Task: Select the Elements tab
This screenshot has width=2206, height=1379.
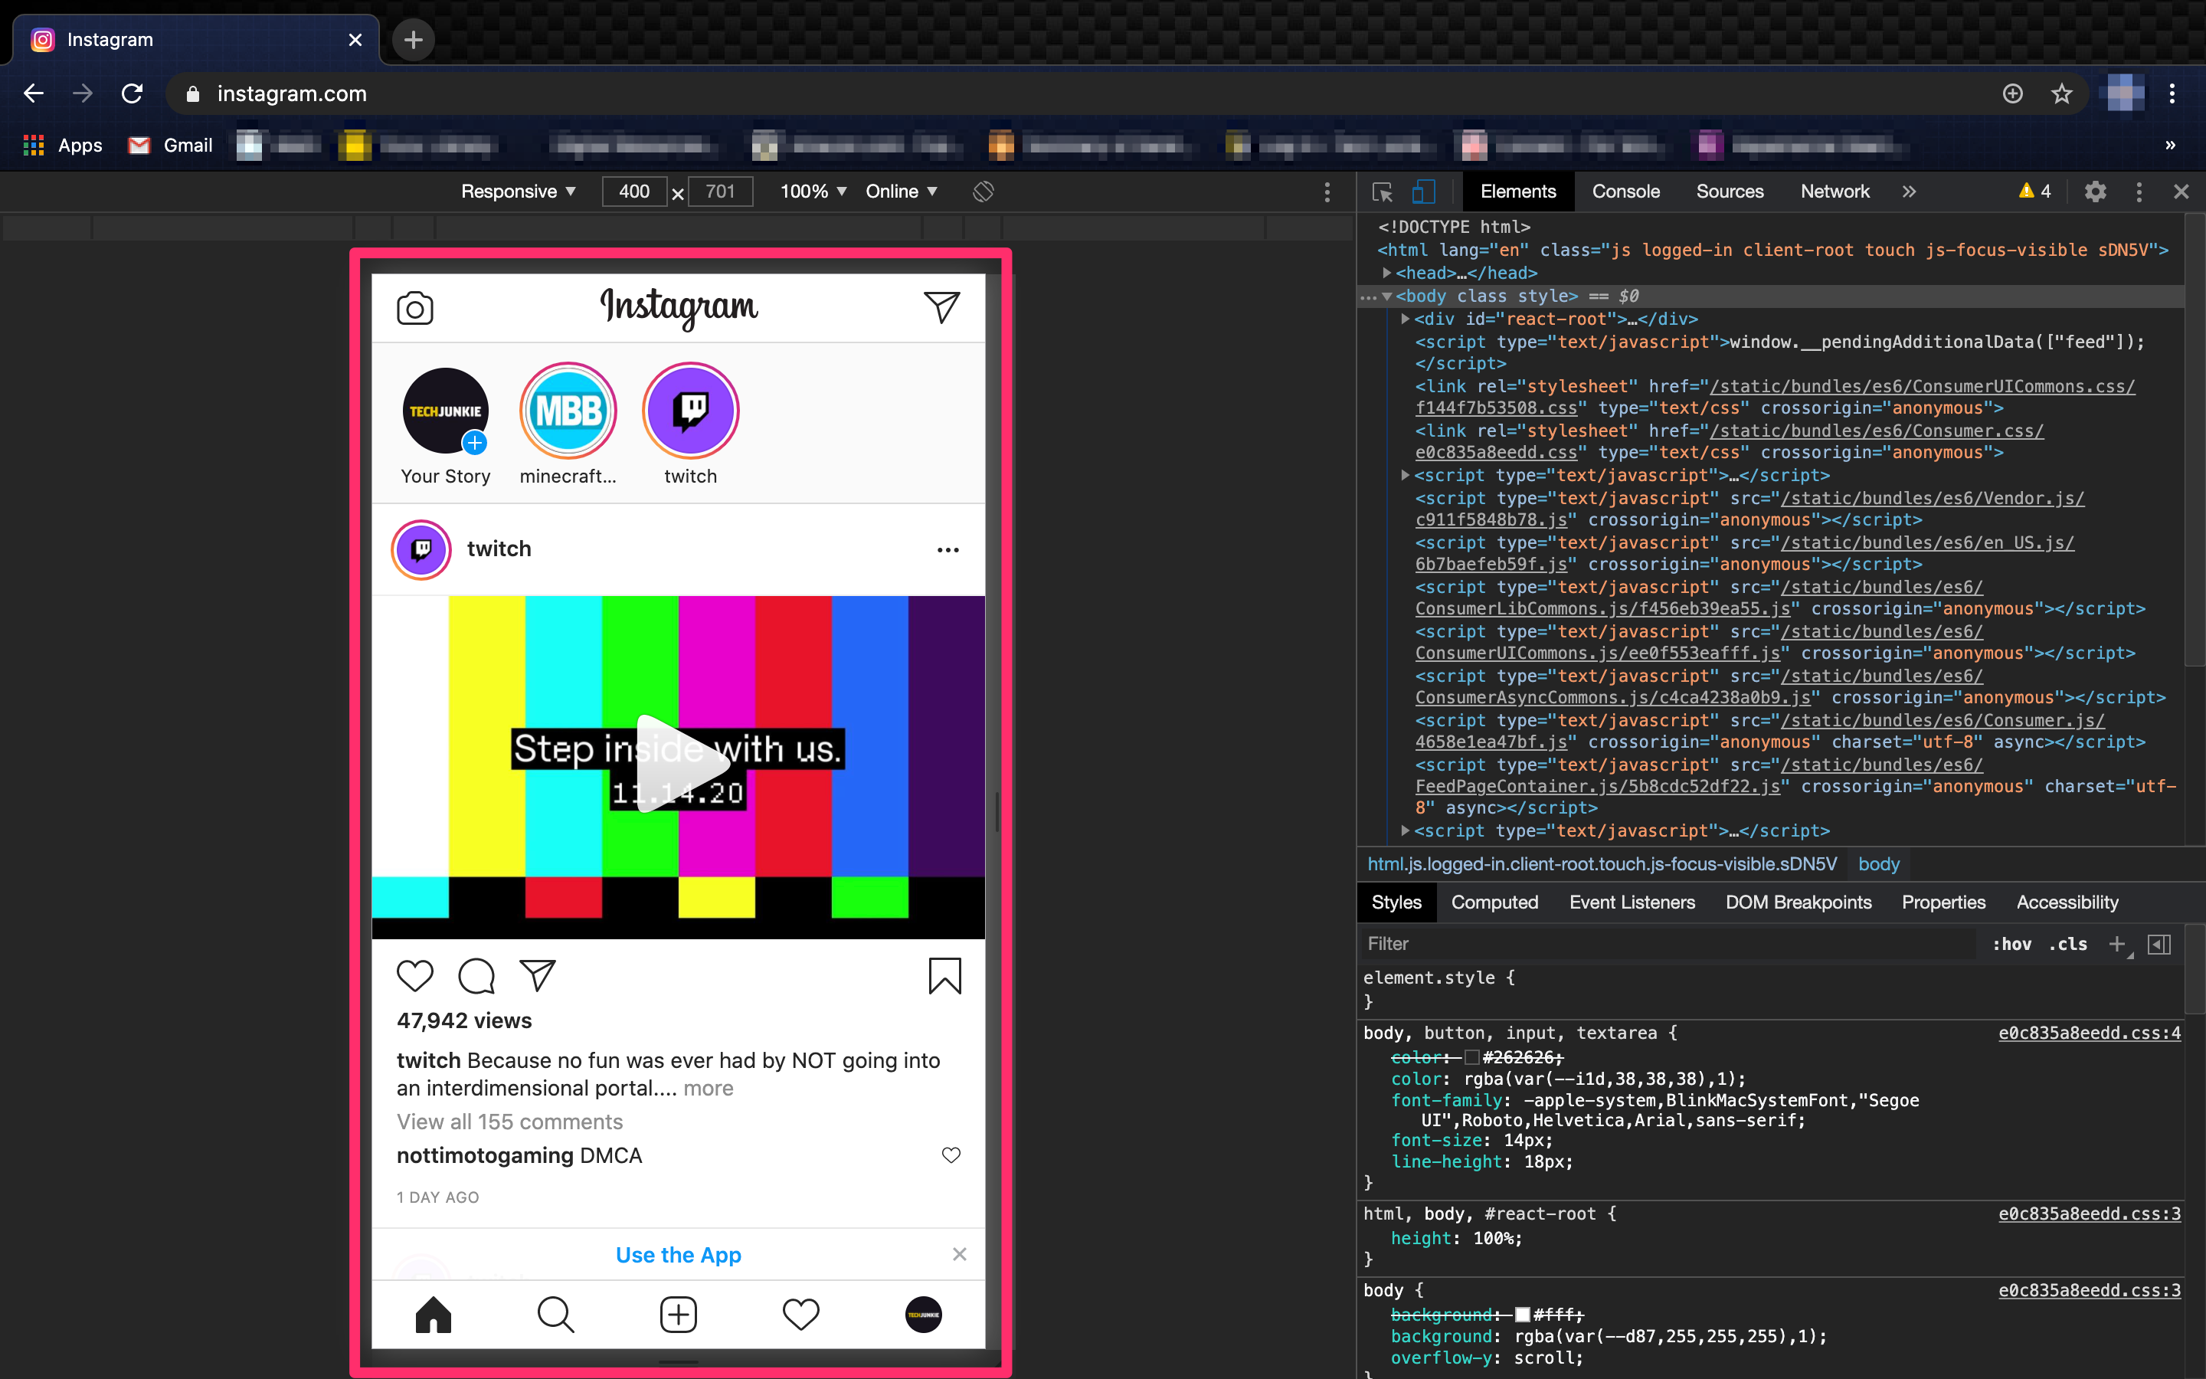Action: (x=1517, y=192)
